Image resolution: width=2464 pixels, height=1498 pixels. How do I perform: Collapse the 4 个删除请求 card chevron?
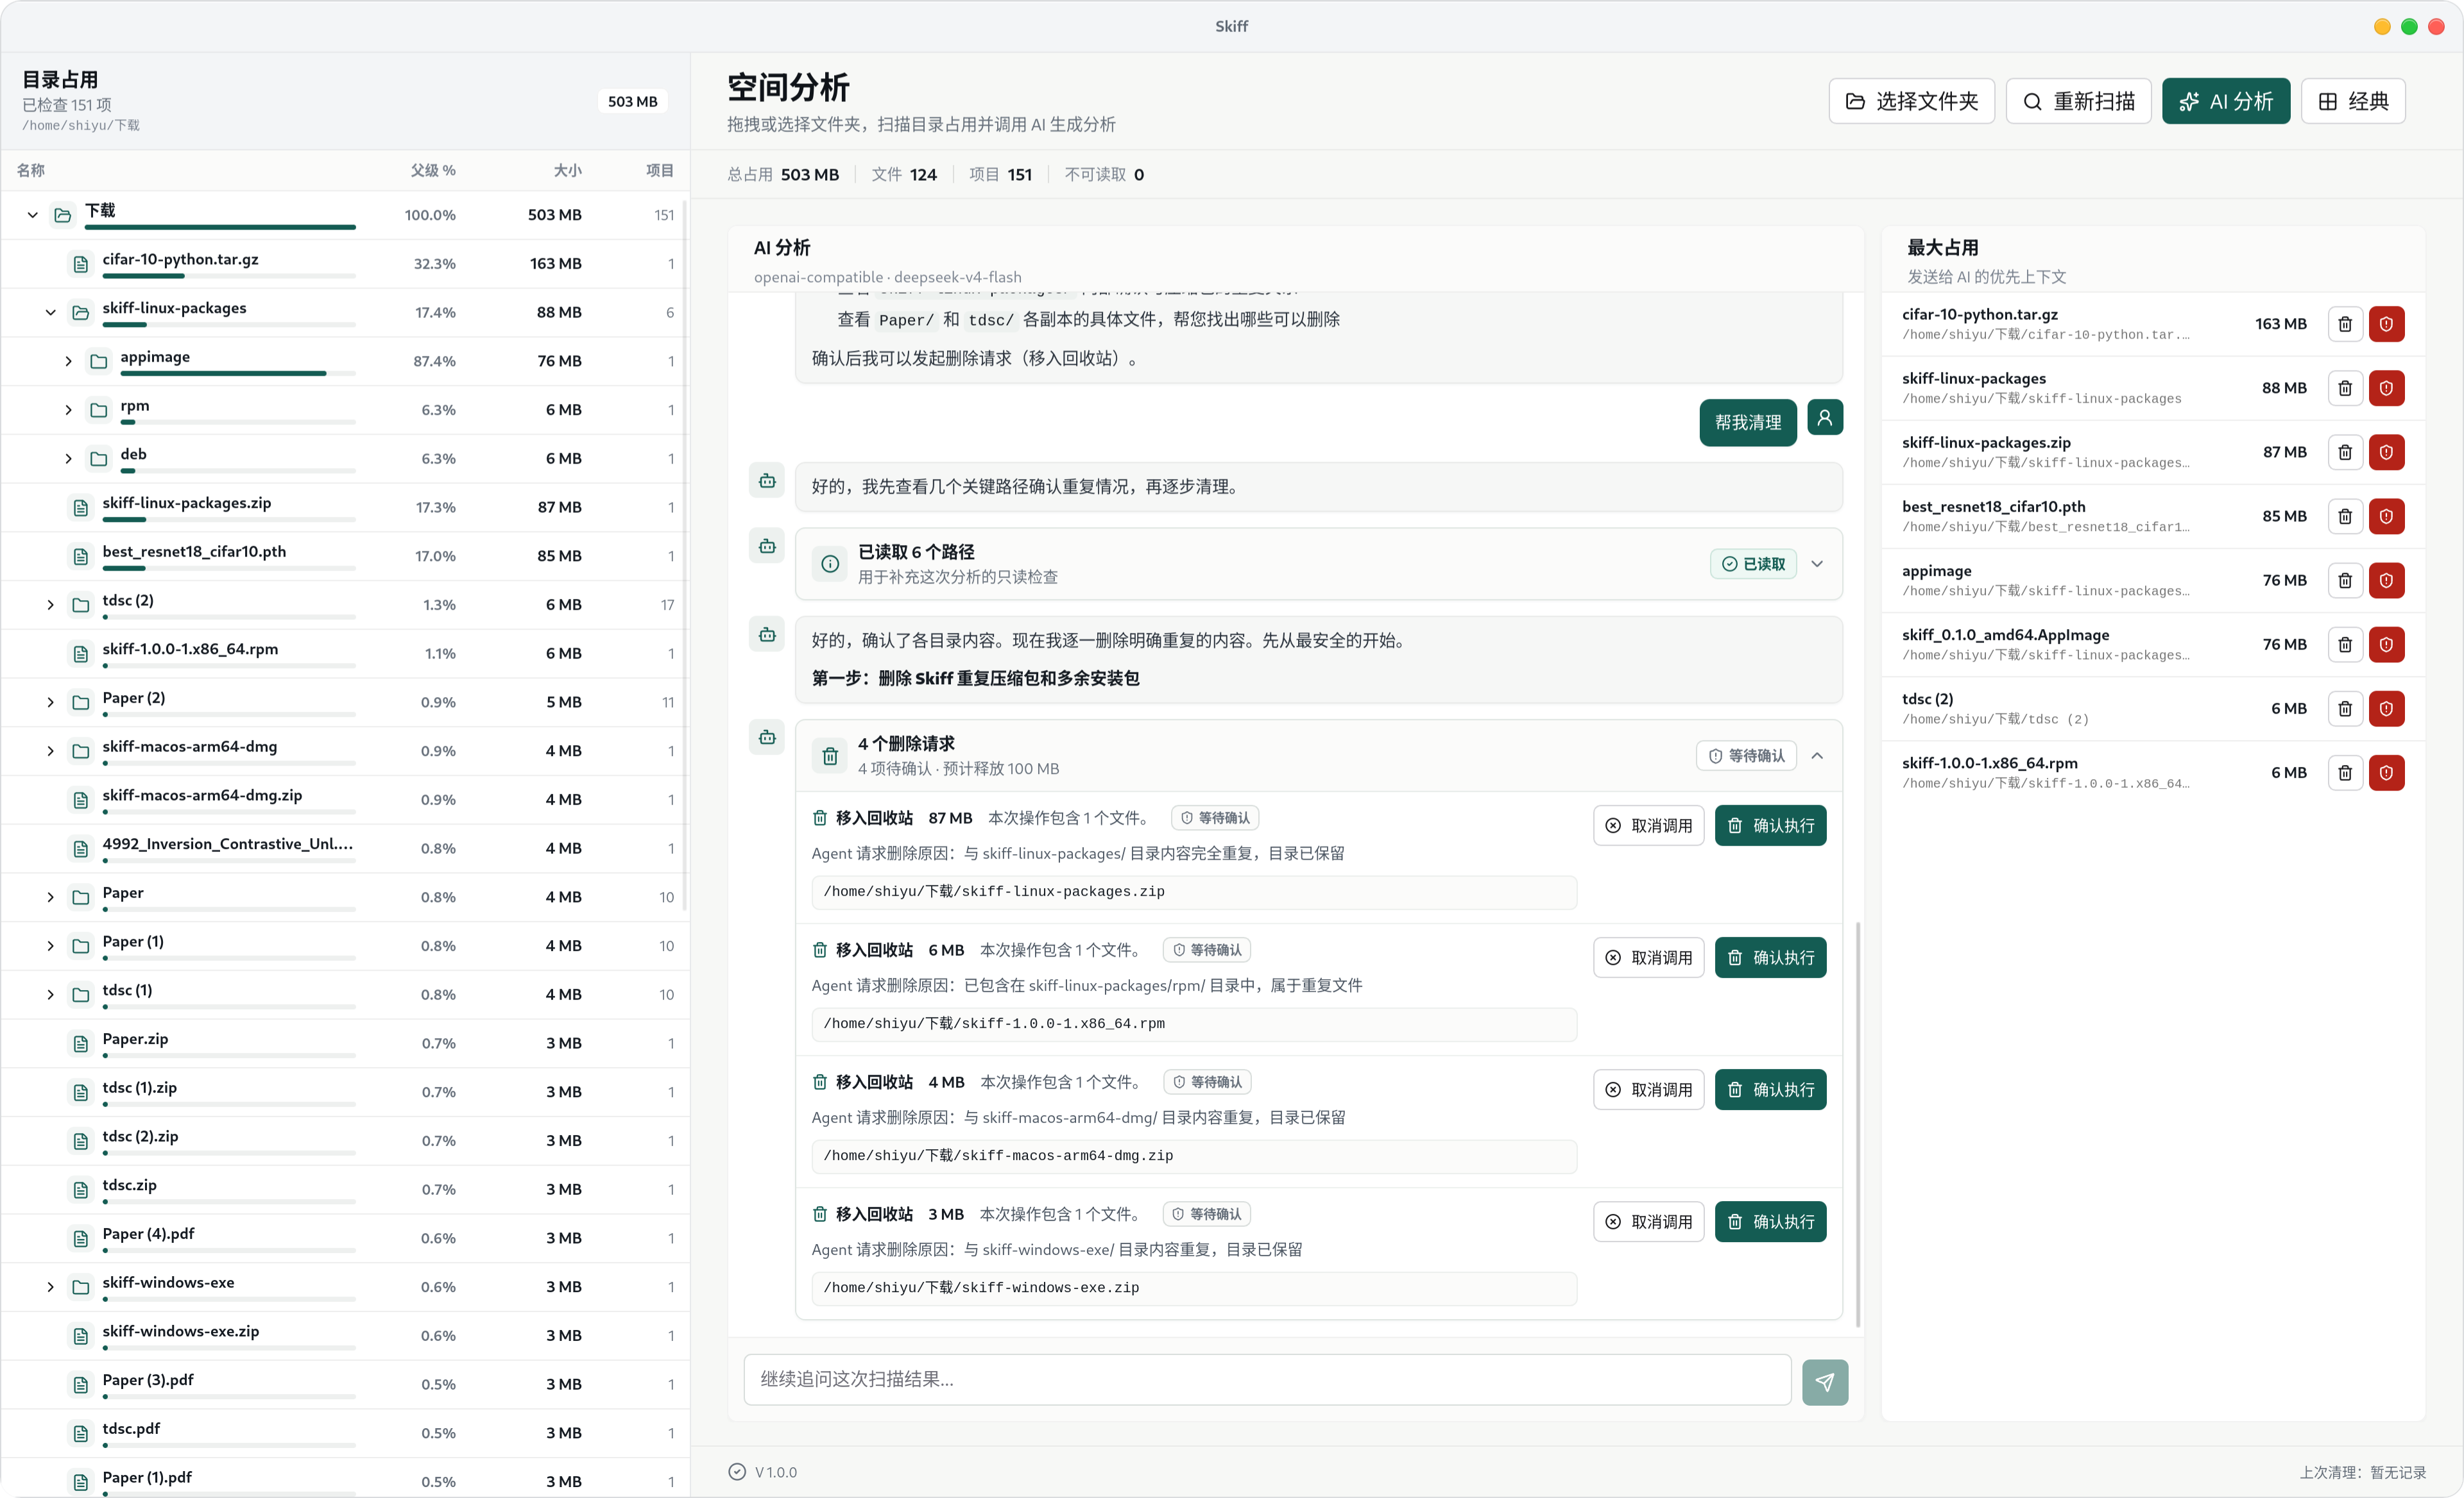(1817, 755)
